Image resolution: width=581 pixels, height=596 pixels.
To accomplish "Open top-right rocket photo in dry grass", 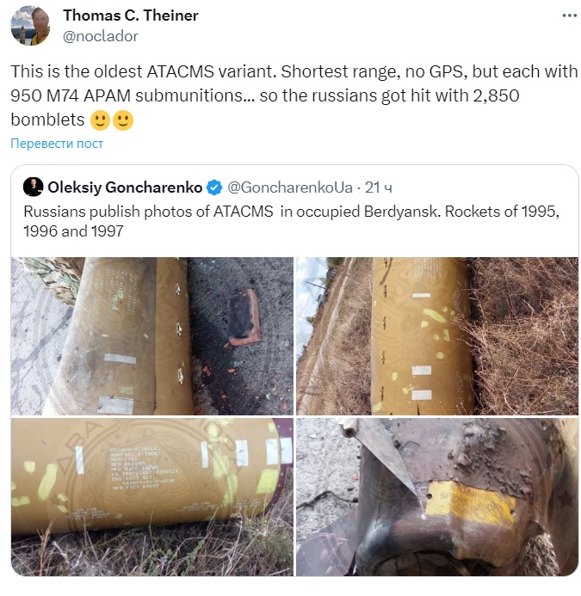I will tap(437, 336).
